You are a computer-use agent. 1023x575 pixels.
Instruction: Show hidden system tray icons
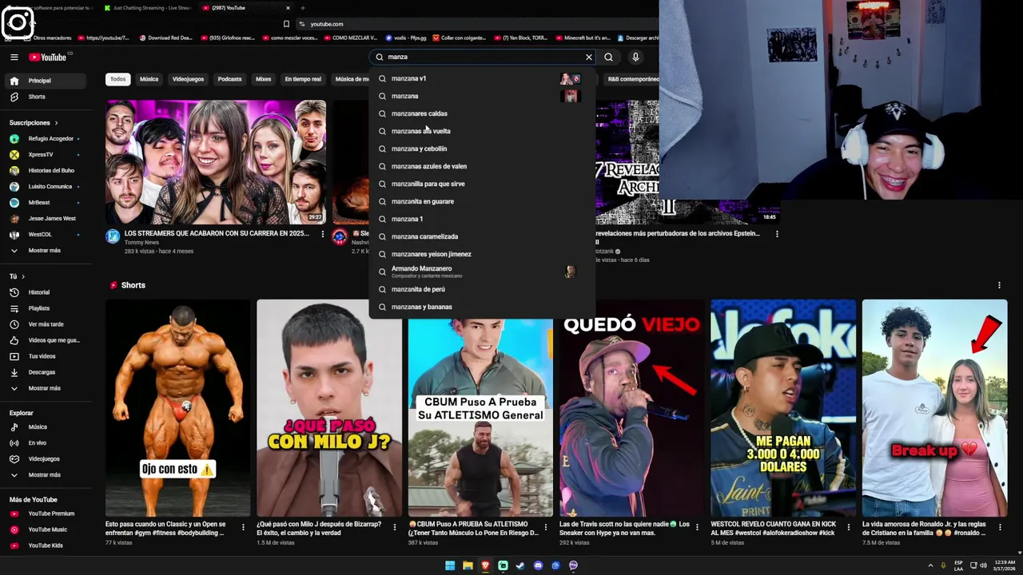pyautogui.click(x=930, y=565)
